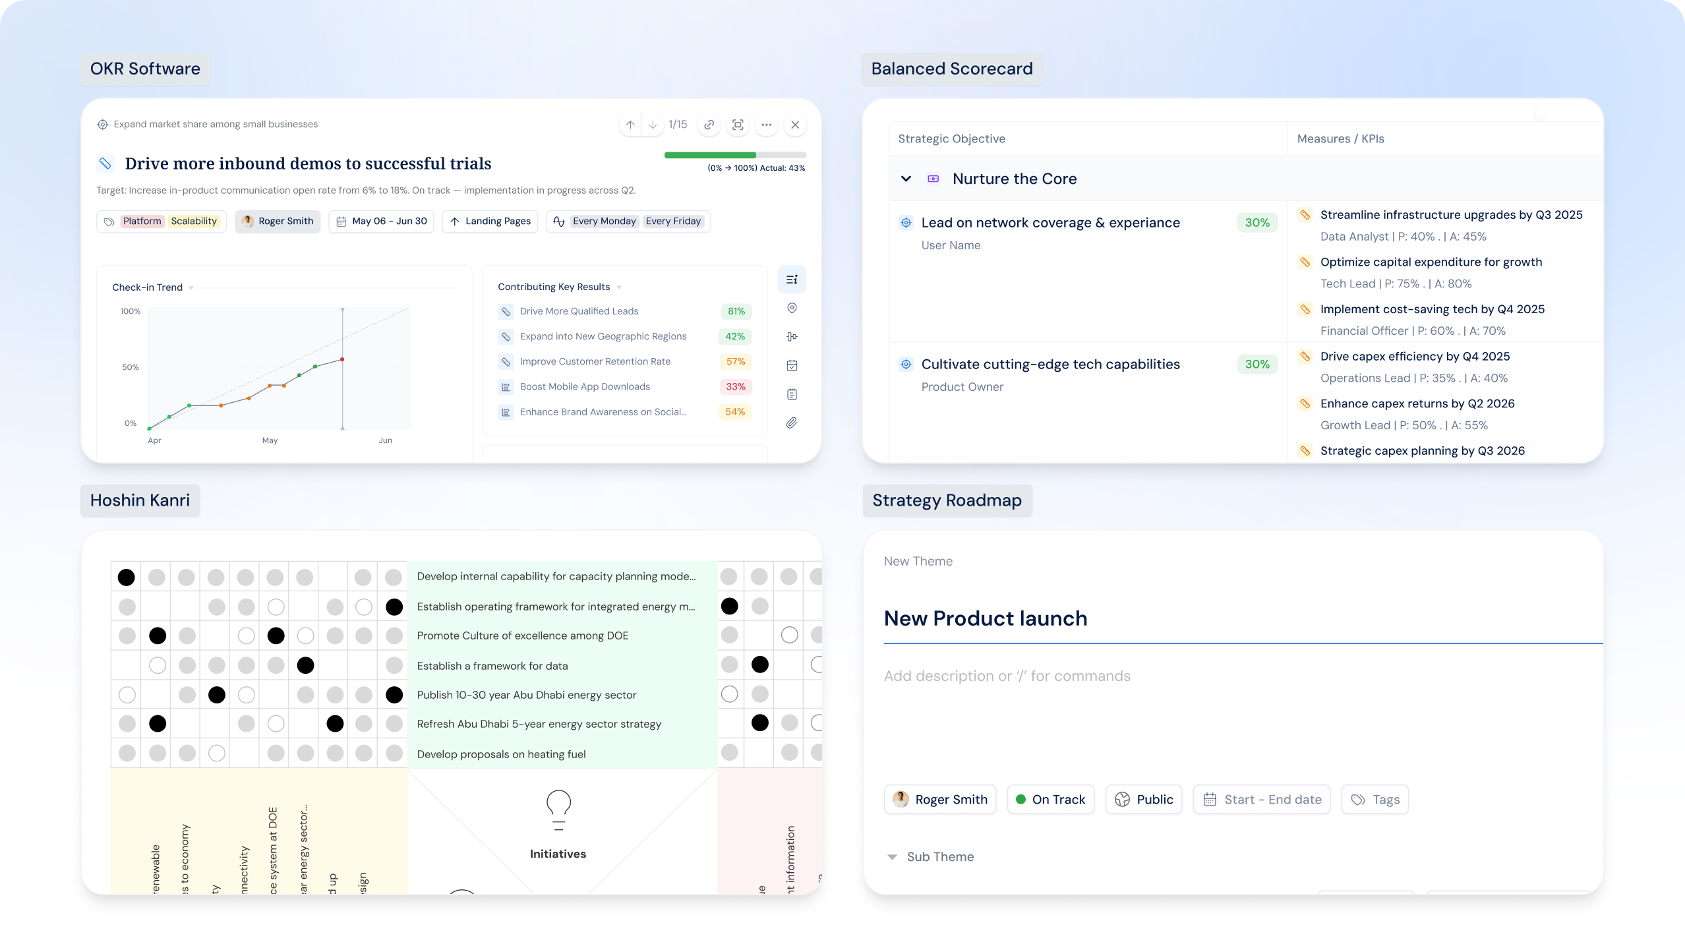This screenshot has height=948, width=1685.
Task: Click the objective target icon in breadcrumb
Action: pos(102,125)
